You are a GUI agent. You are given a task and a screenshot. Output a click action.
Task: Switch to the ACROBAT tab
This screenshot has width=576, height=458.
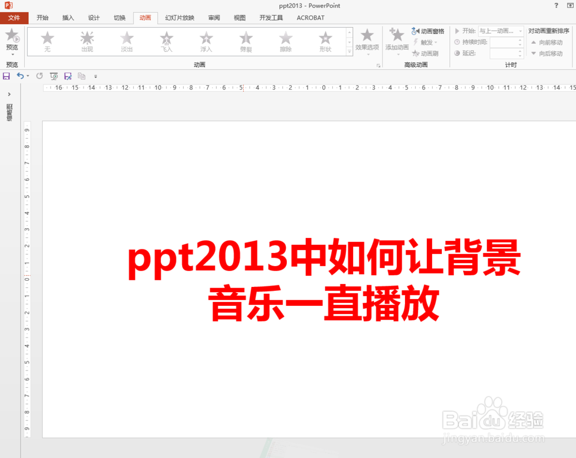(311, 18)
